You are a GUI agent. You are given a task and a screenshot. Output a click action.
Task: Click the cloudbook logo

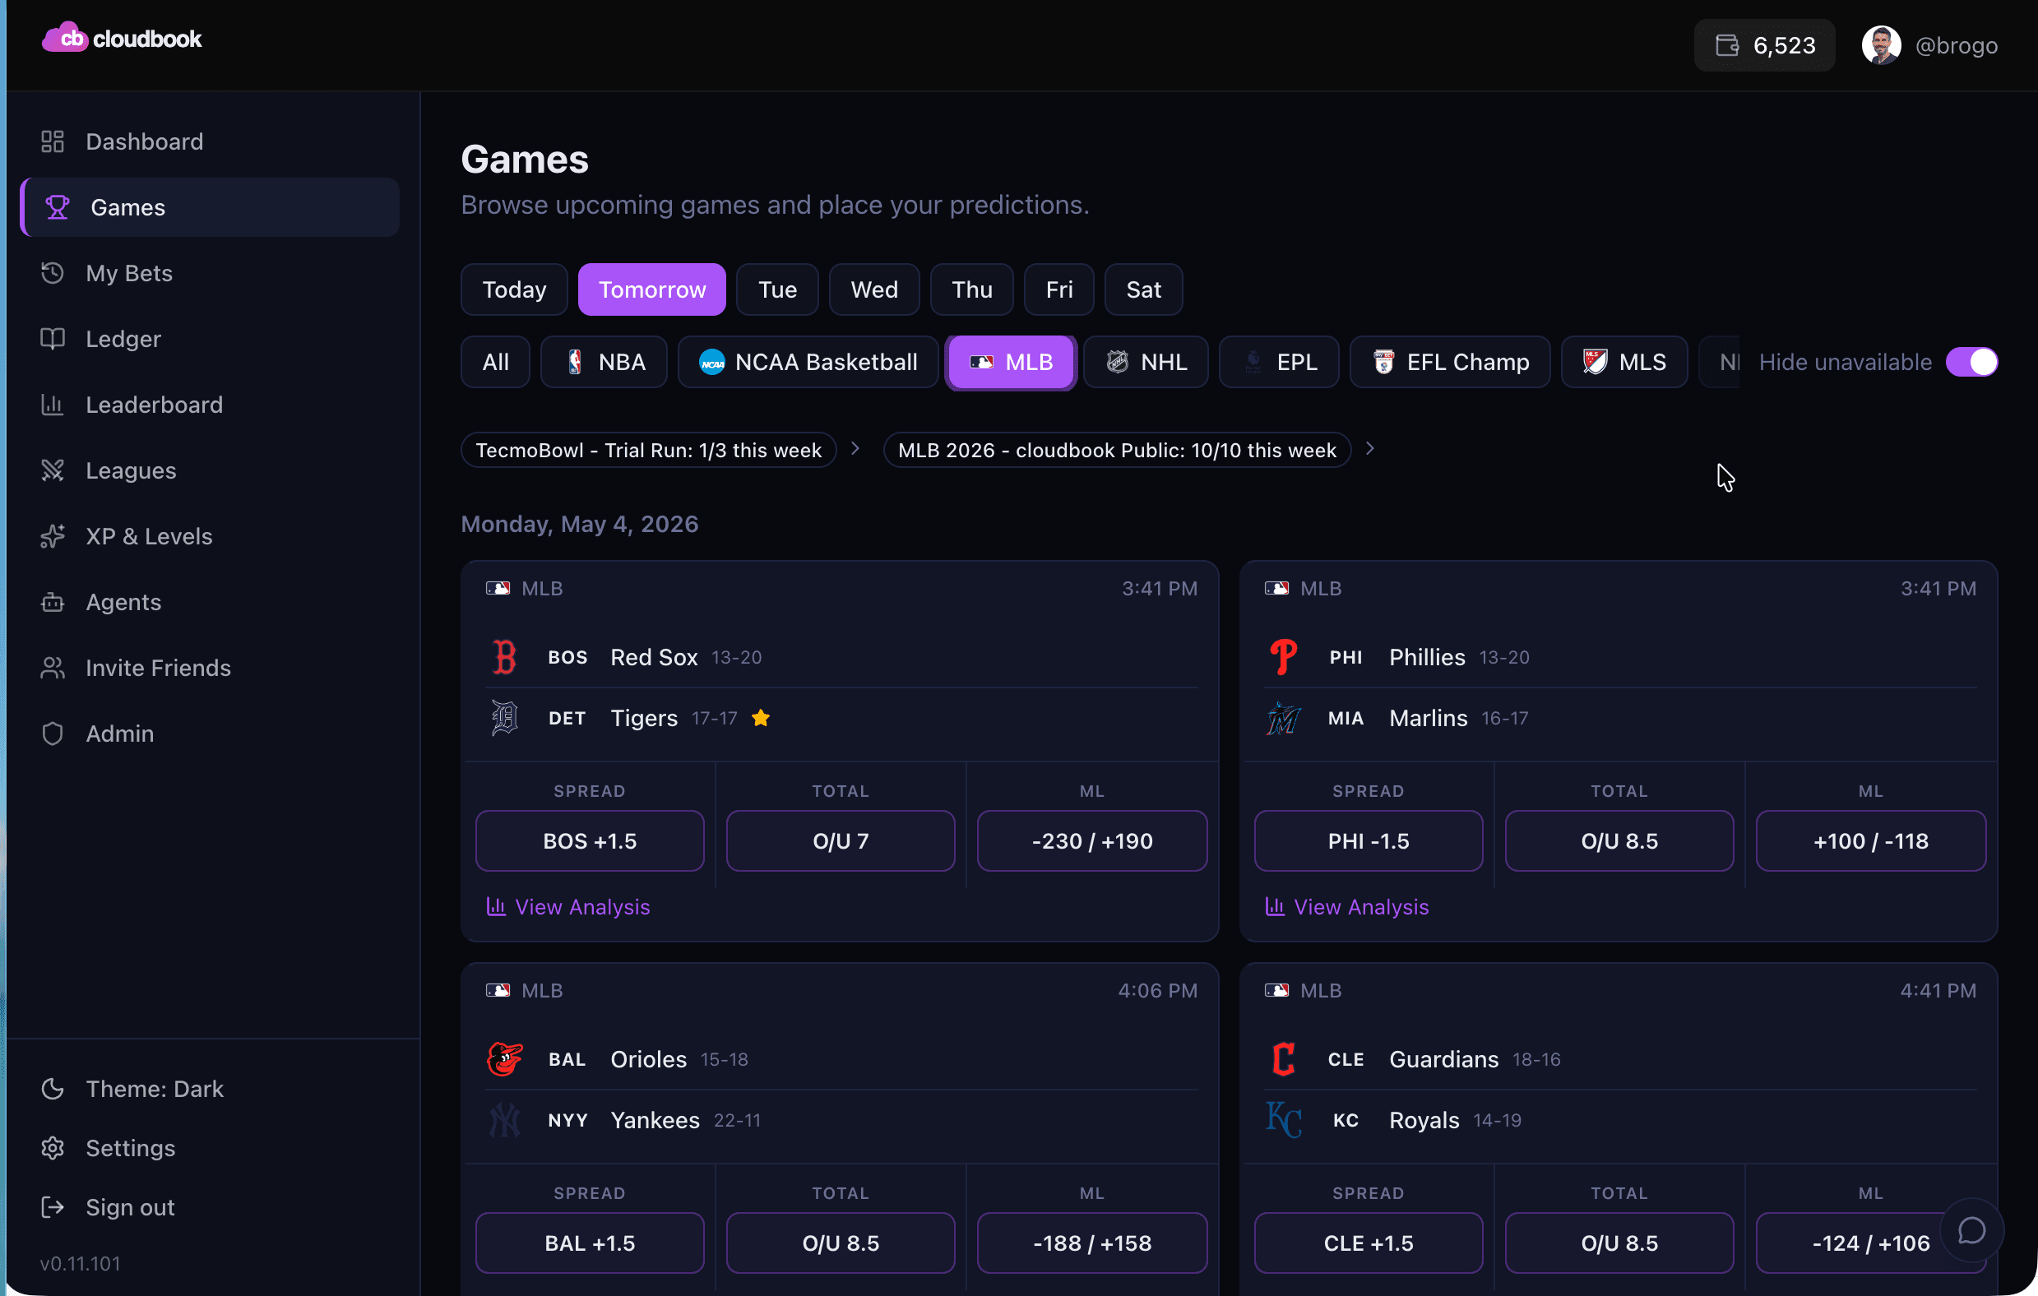[122, 39]
